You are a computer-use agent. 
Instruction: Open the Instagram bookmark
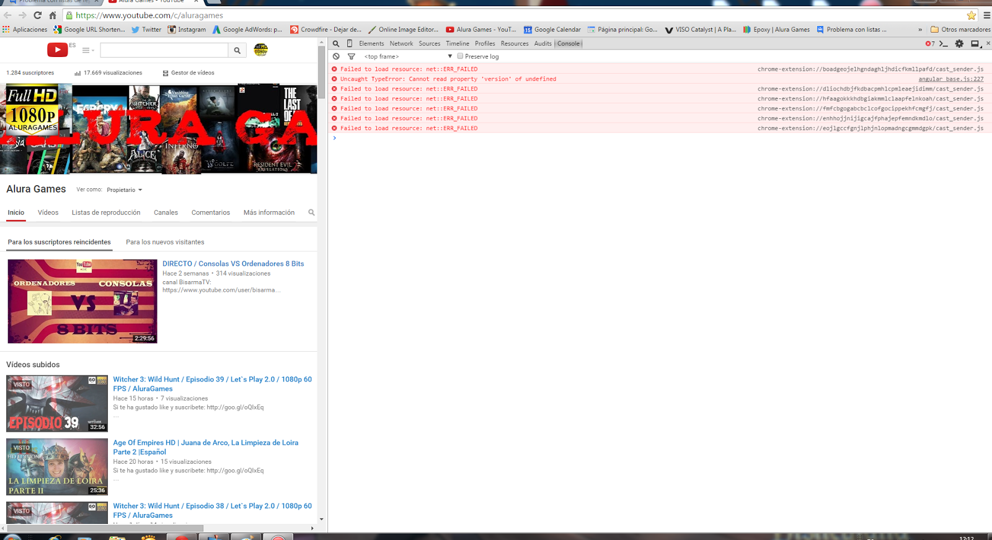pos(187,29)
